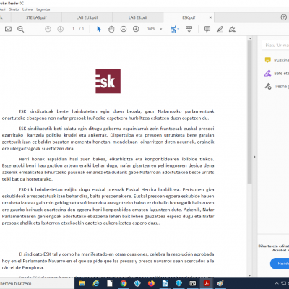Click the page number input field
Screen dimensions: 289x289
[x=73, y=29]
